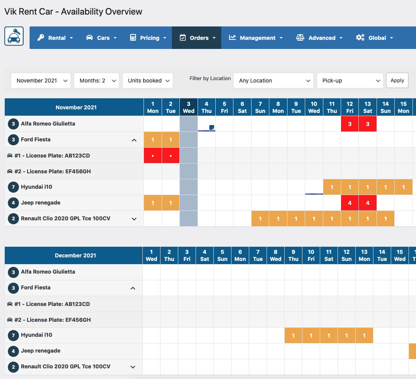416x379 pixels.
Task: Click the Vik Rent Car logo icon
Action: coord(14,36)
